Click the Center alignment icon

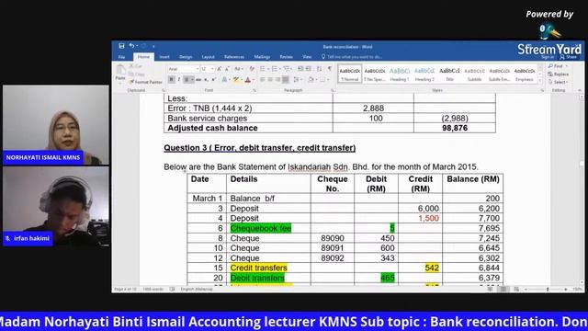[270, 80]
